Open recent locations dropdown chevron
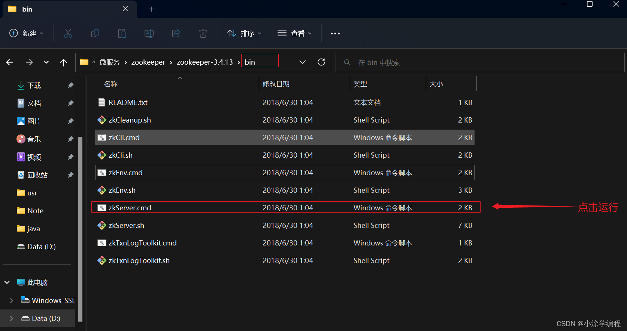This screenshot has height=331, width=627. [46, 62]
